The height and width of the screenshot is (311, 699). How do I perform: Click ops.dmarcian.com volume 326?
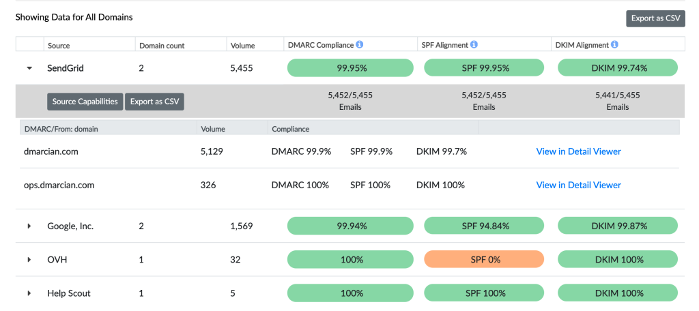[208, 185]
